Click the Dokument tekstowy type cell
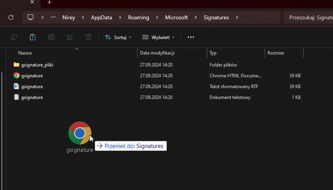 pos(230,97)
